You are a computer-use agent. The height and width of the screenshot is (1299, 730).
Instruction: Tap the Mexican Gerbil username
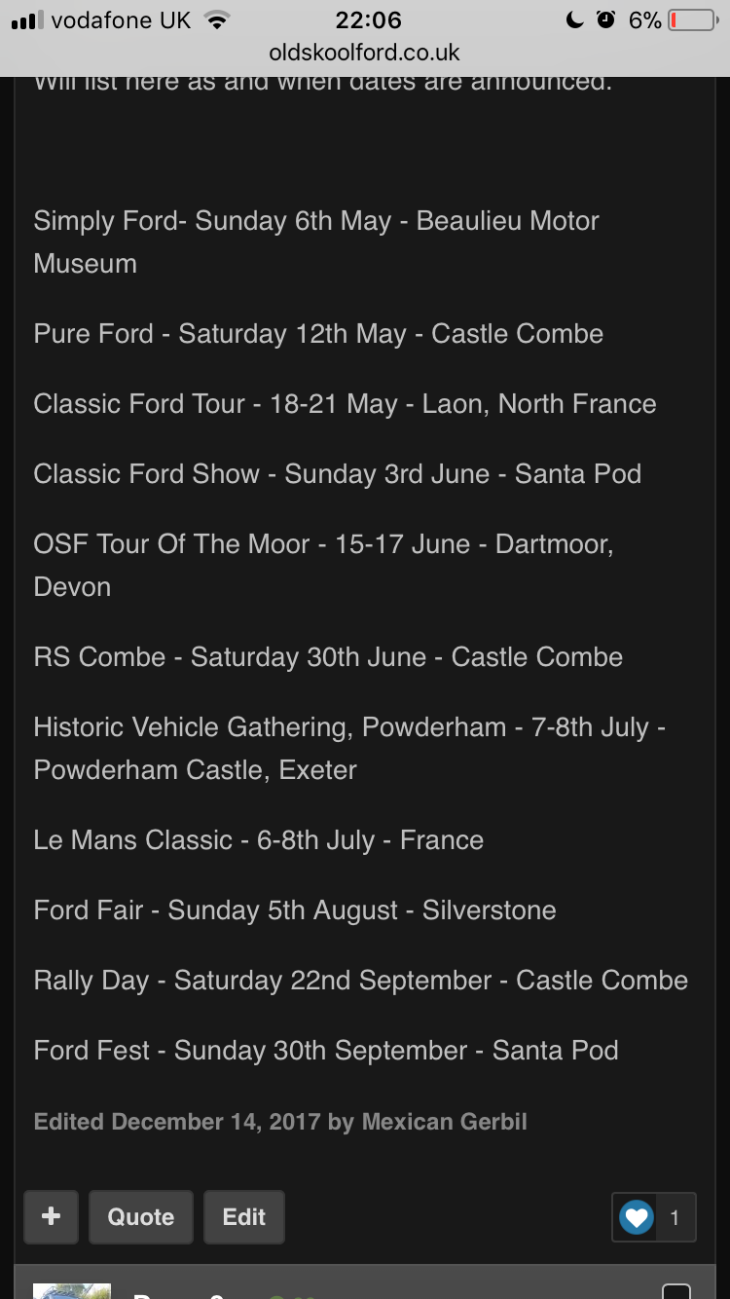tap(444, 1121)
